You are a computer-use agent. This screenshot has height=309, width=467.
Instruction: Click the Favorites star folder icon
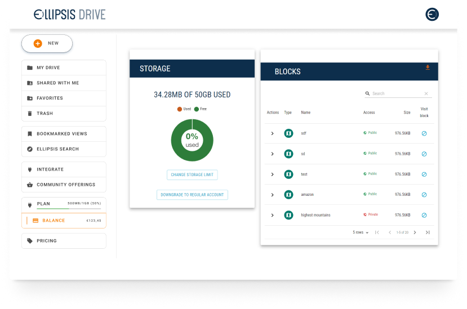click(x=30, y=98)
